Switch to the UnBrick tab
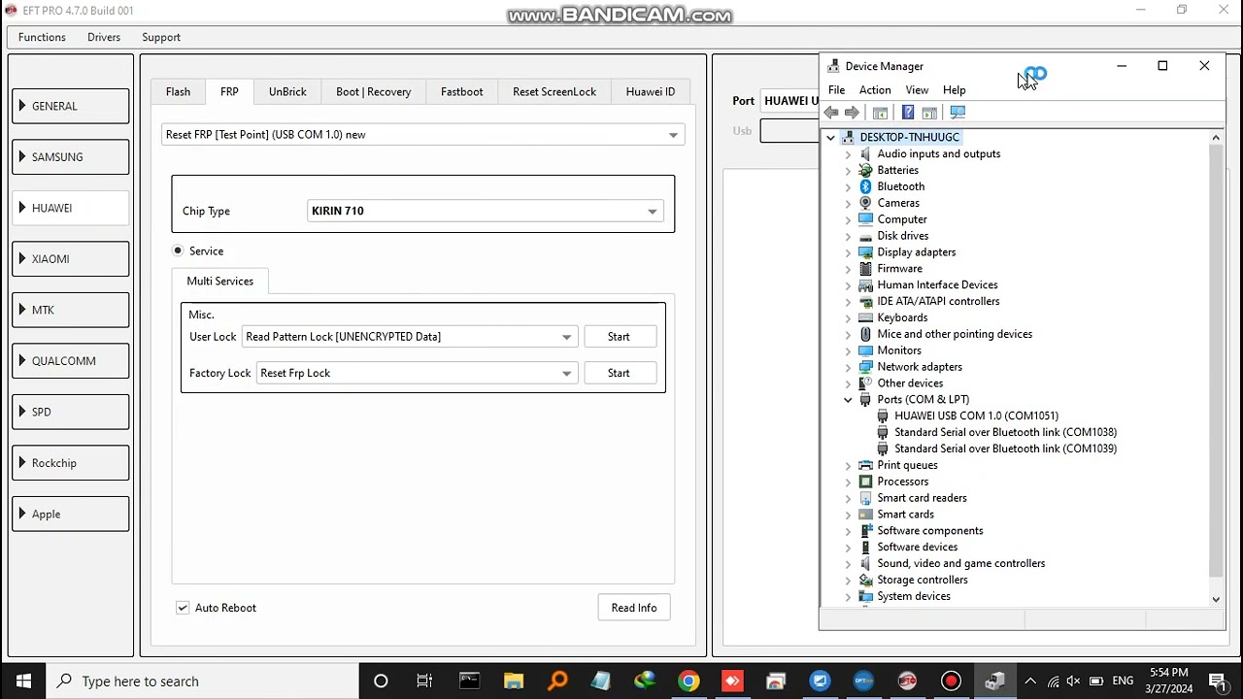The width and height of the screenshot is (1243, 699). tap(287, 91)
